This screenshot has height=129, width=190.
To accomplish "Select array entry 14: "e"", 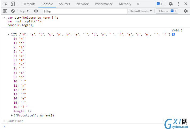I will click(20, 98).
